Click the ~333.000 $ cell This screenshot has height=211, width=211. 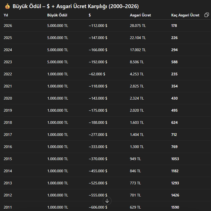(98, 147)
